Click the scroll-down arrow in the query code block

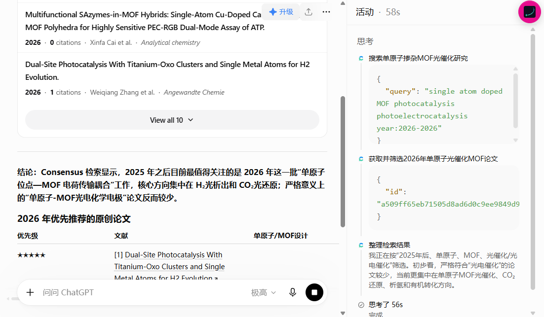[x=515, y=141]
